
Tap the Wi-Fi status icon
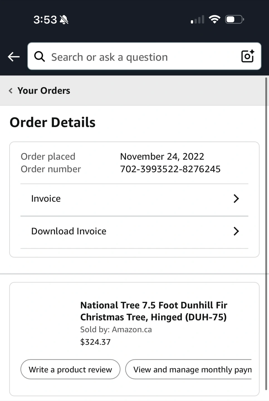(x=214, y=19)
